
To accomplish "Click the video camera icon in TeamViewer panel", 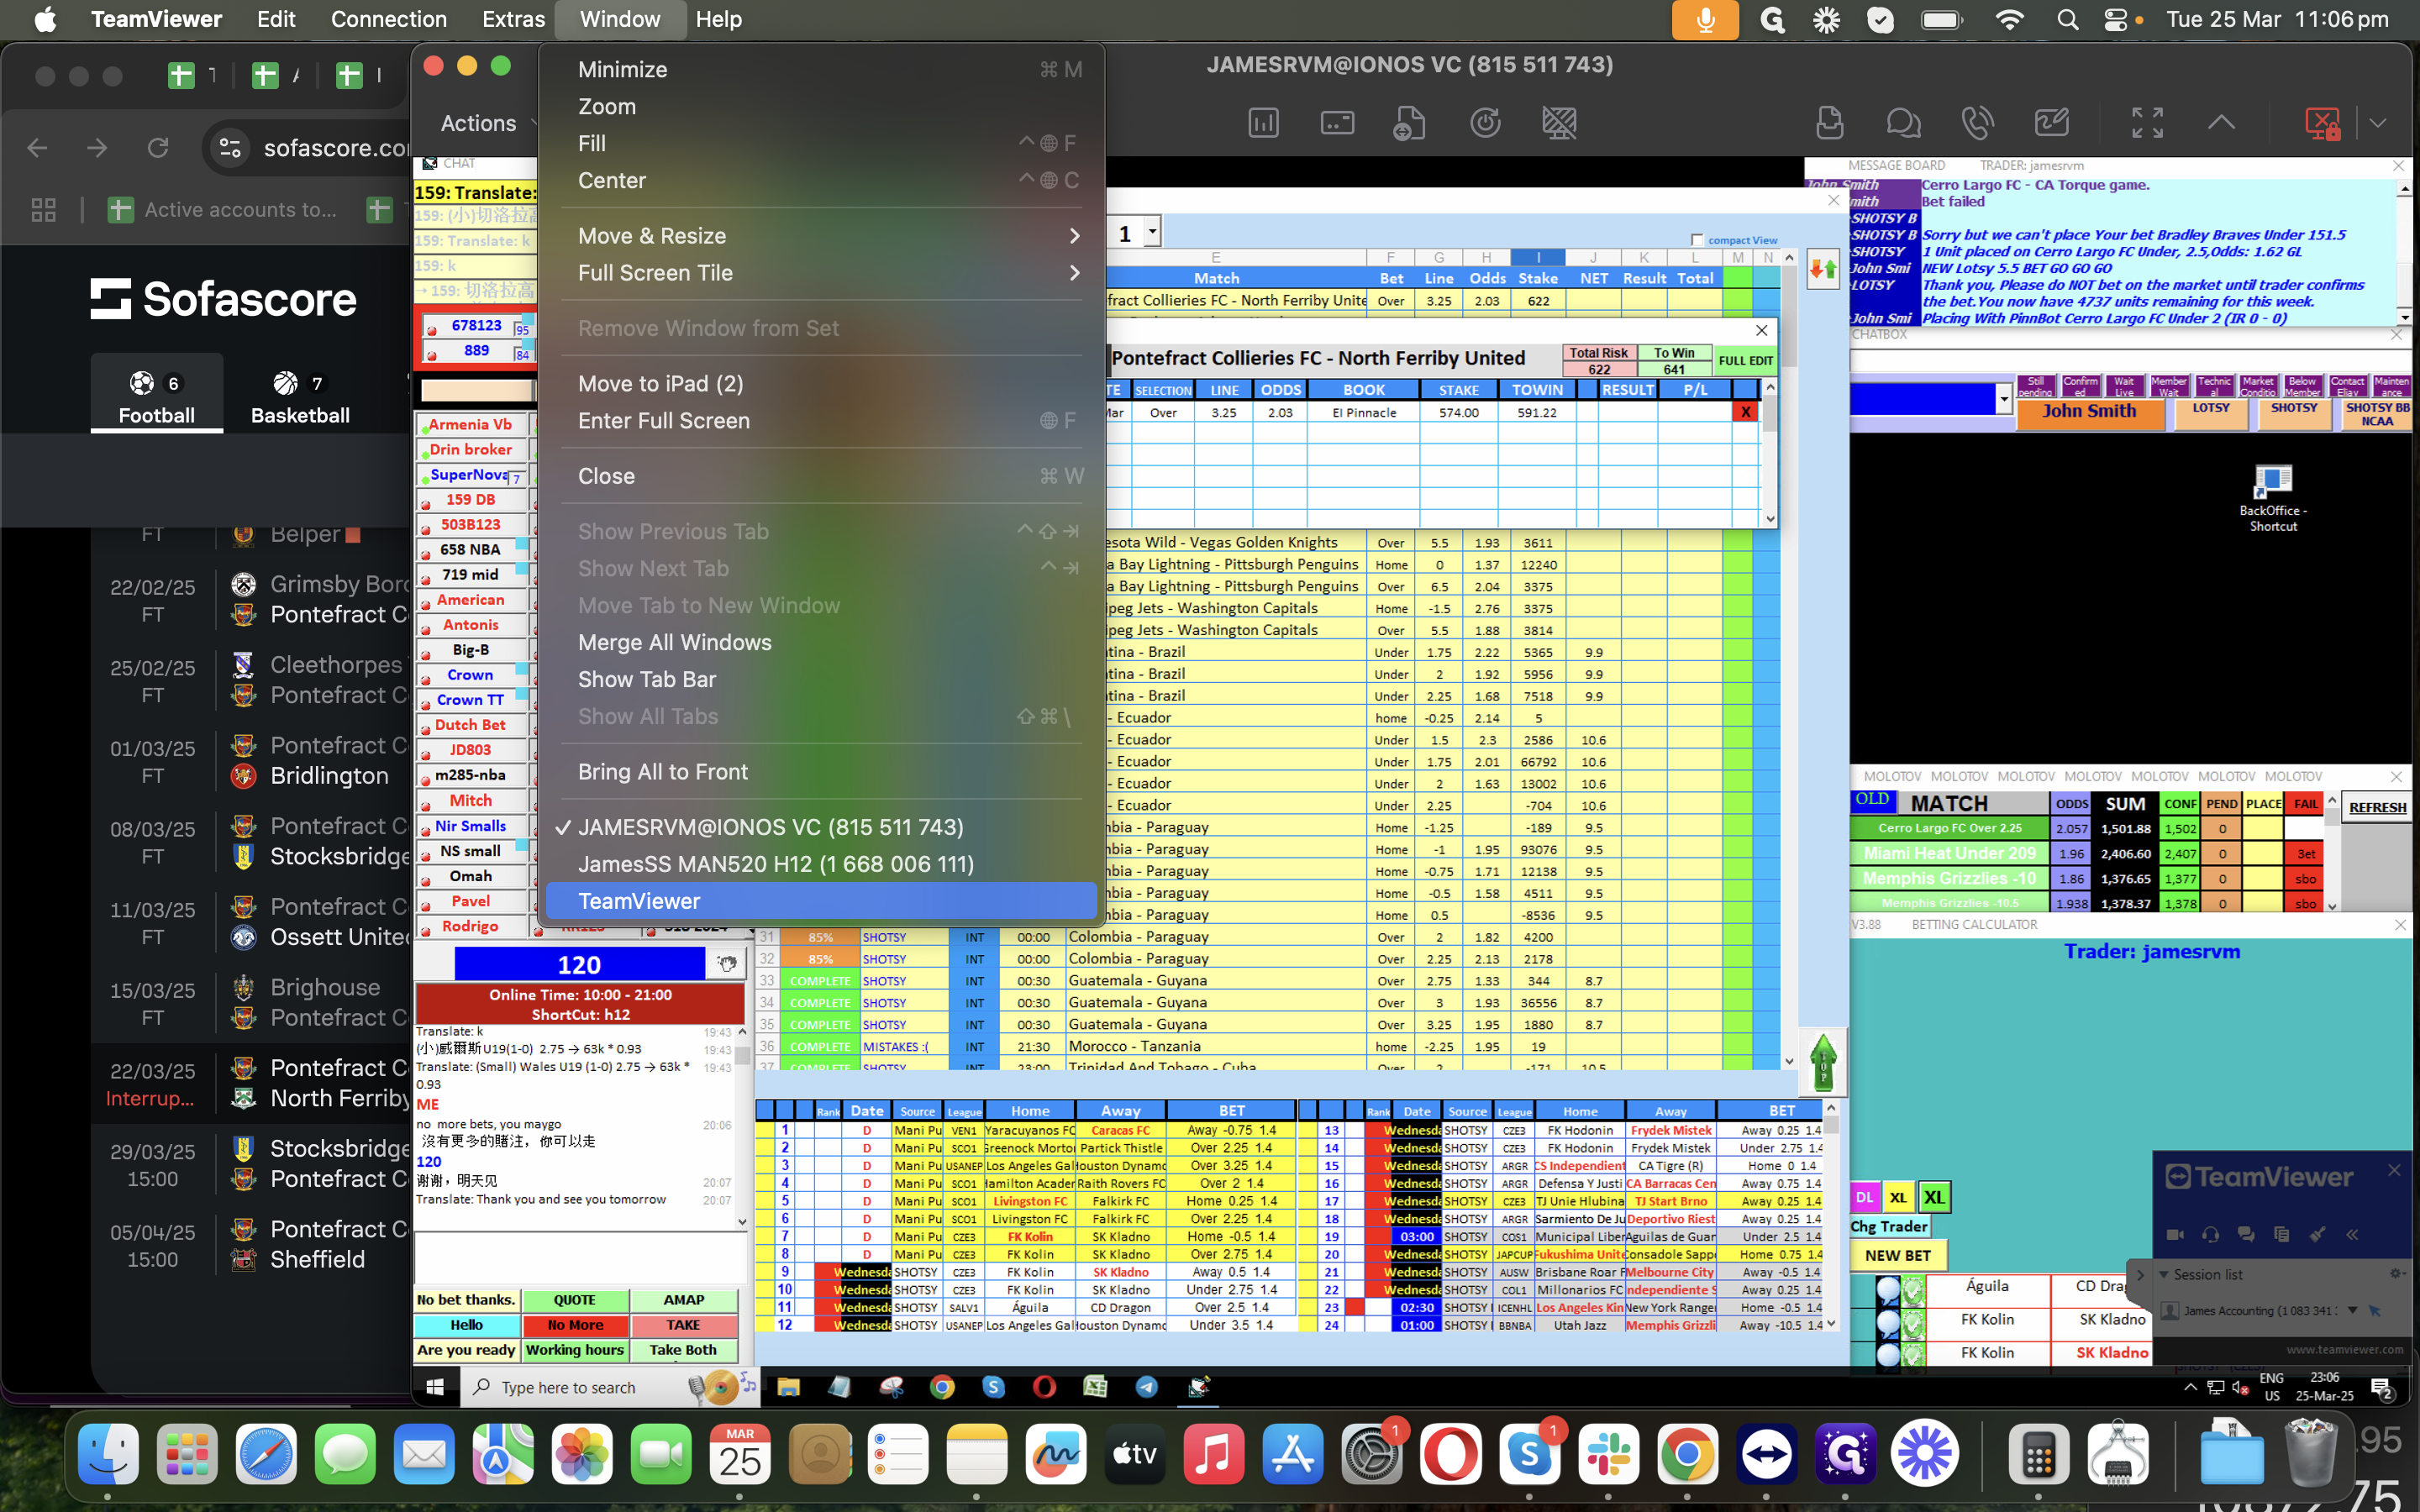I will pos(2174,1234).
